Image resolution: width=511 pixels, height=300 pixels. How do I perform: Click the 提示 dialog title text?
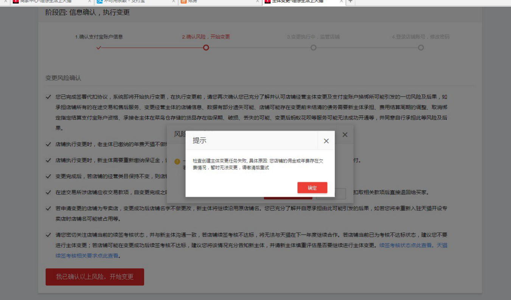point(199,141)
